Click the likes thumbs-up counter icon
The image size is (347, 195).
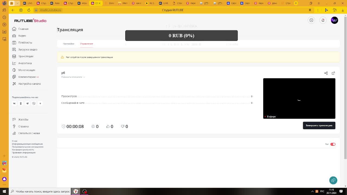coord(108,126)
